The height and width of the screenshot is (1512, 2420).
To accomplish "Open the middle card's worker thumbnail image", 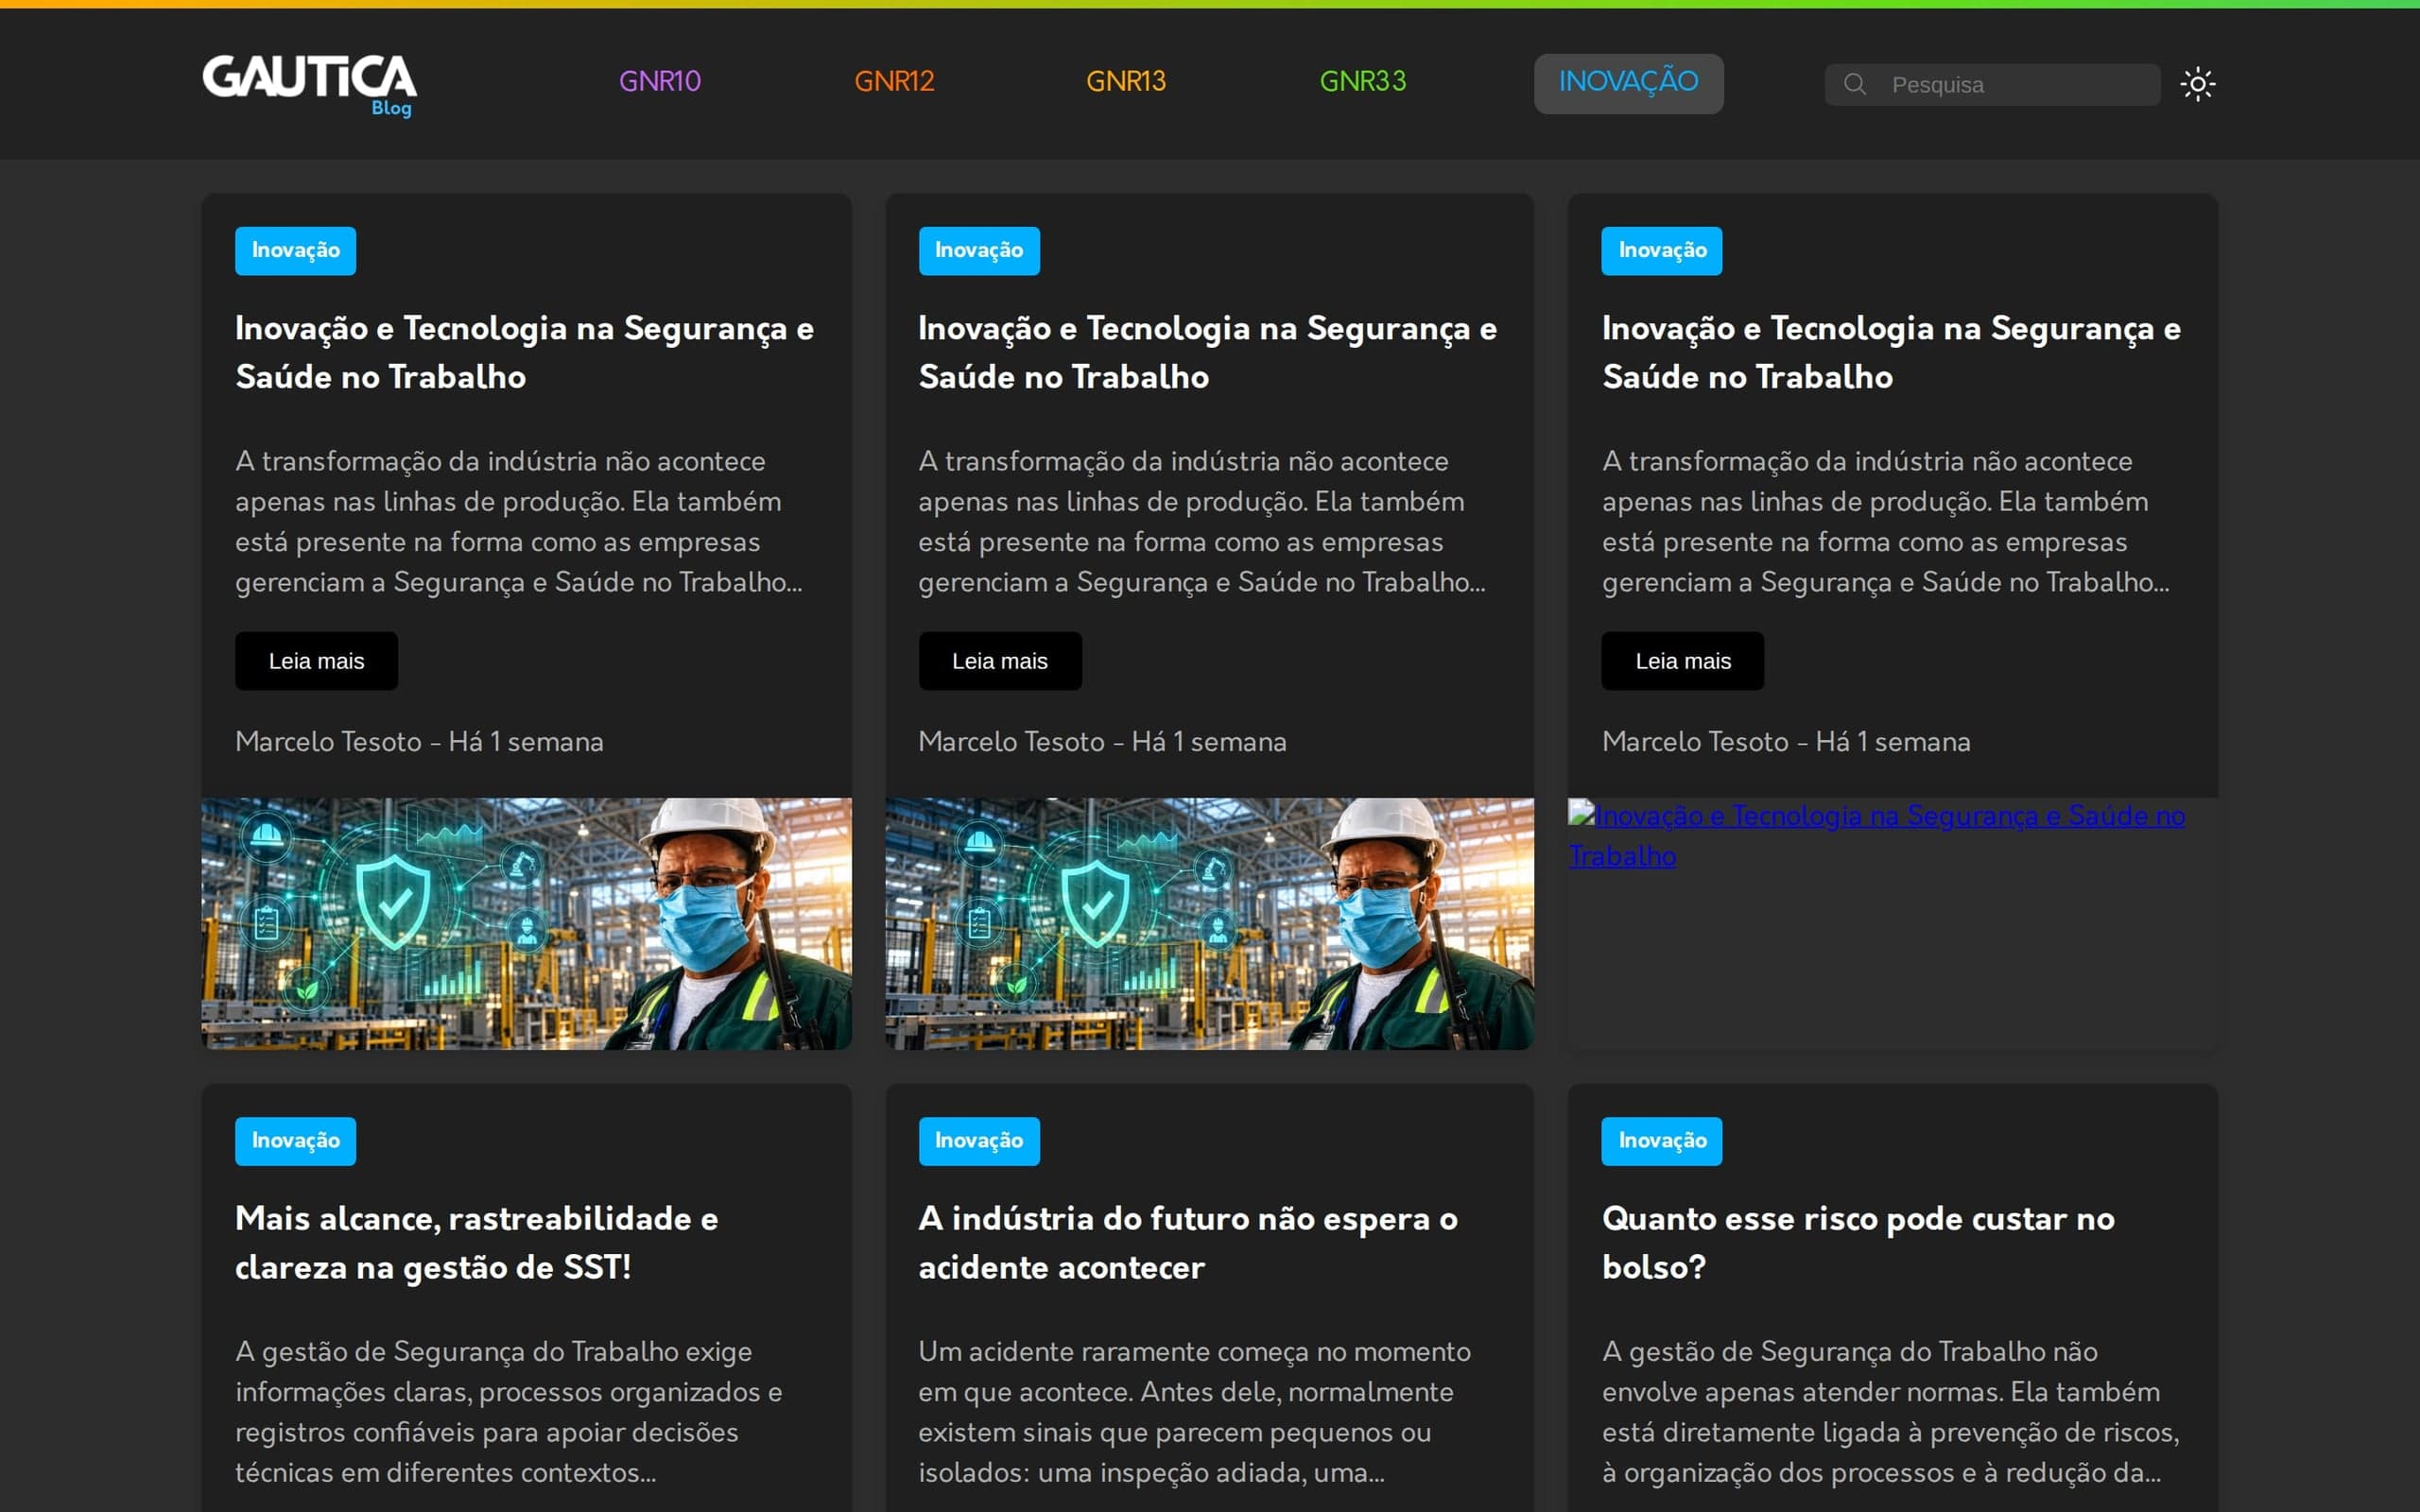I will click(x=1209, y=923).
